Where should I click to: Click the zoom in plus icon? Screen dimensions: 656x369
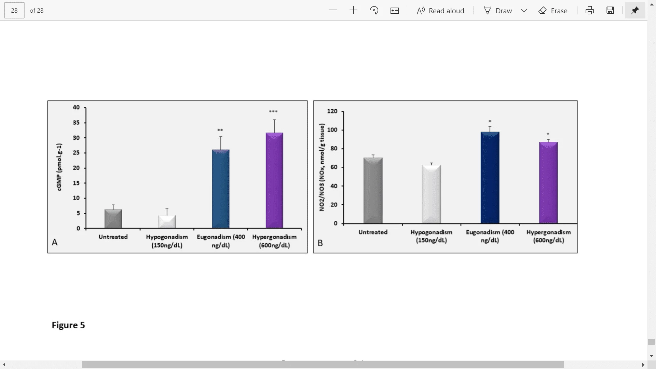click(x=353, y=10)
